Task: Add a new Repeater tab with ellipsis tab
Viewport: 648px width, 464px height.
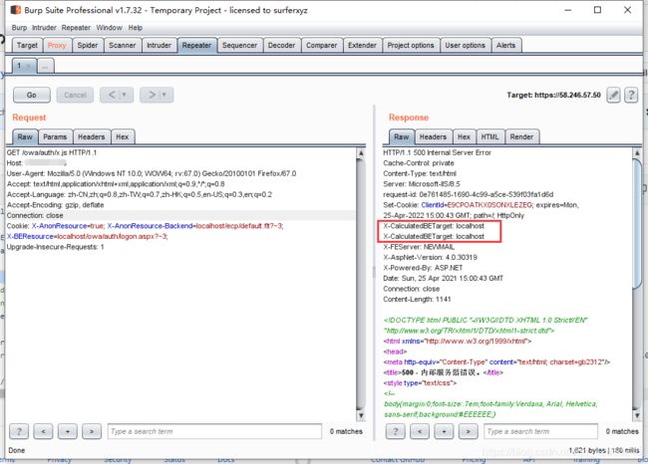Action: [x=46, y=66]
